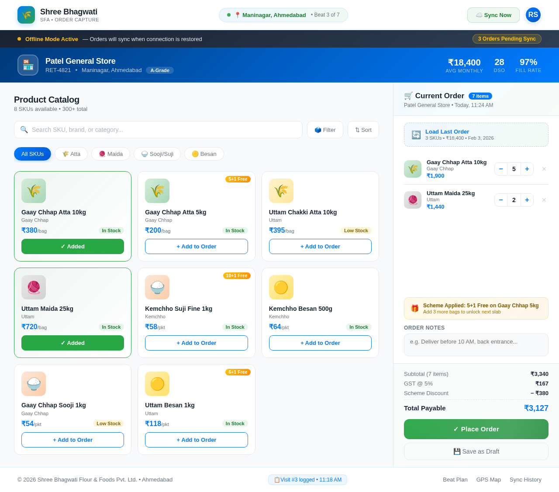Click the clipboard icon near Visit #3 logged
Image resolution: width=559 pixels, height=492 pixels.
coord(277,479)
